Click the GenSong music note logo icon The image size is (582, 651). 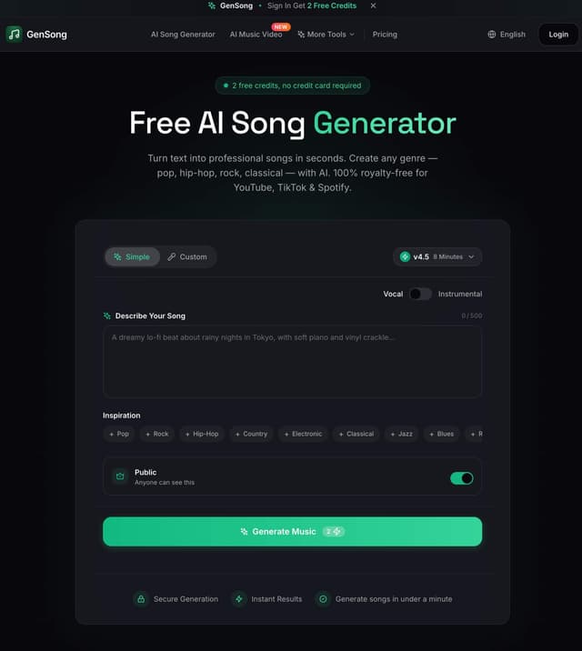[14, 34]
